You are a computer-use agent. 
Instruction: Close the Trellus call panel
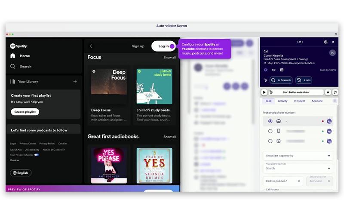333,42
